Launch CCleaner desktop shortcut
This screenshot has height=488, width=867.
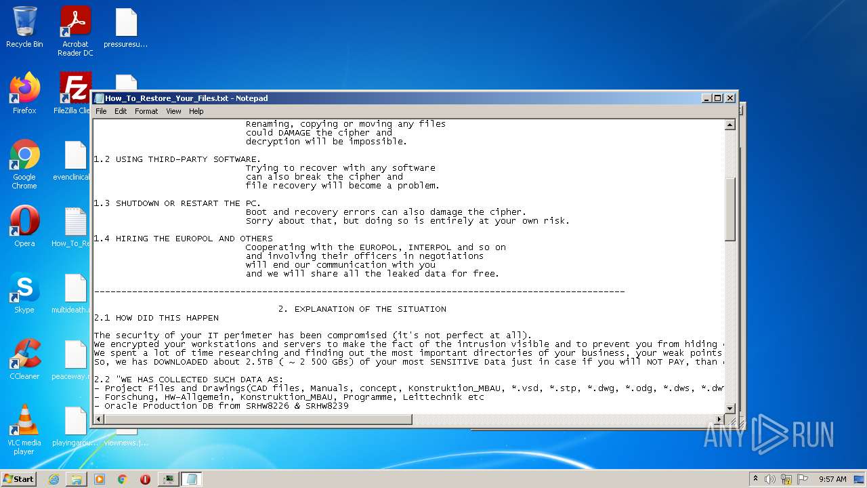(x=24, y=359)
